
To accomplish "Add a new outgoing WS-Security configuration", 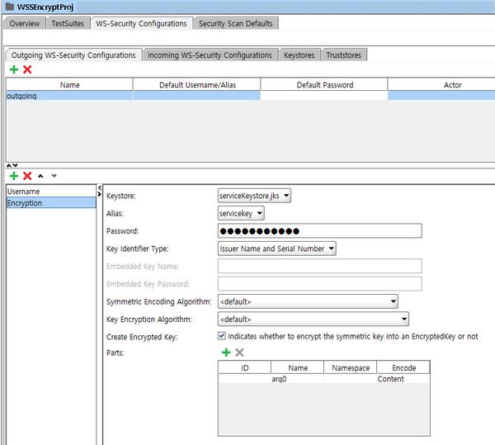I will click(x=13, y=70).
